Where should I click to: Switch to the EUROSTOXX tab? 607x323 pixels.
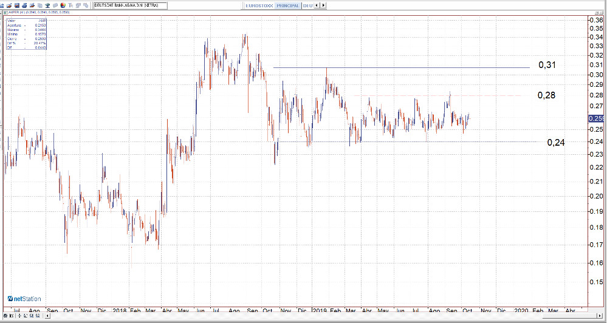tap(259, 6)
